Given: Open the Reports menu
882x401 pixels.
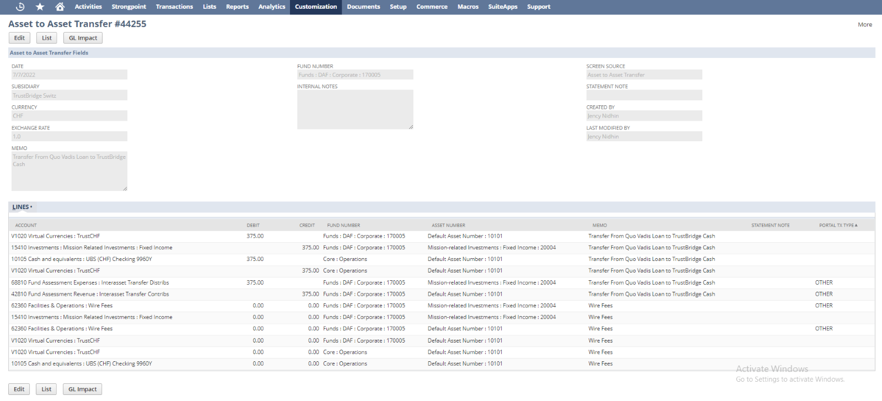Looking at the screenshot, I should [237, 7].
